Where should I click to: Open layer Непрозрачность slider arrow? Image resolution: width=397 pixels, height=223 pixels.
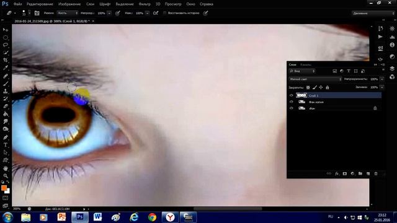[382, 79]
